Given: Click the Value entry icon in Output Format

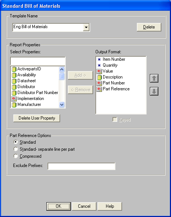Looking at the screenshot, I should (x=99, y=71).
